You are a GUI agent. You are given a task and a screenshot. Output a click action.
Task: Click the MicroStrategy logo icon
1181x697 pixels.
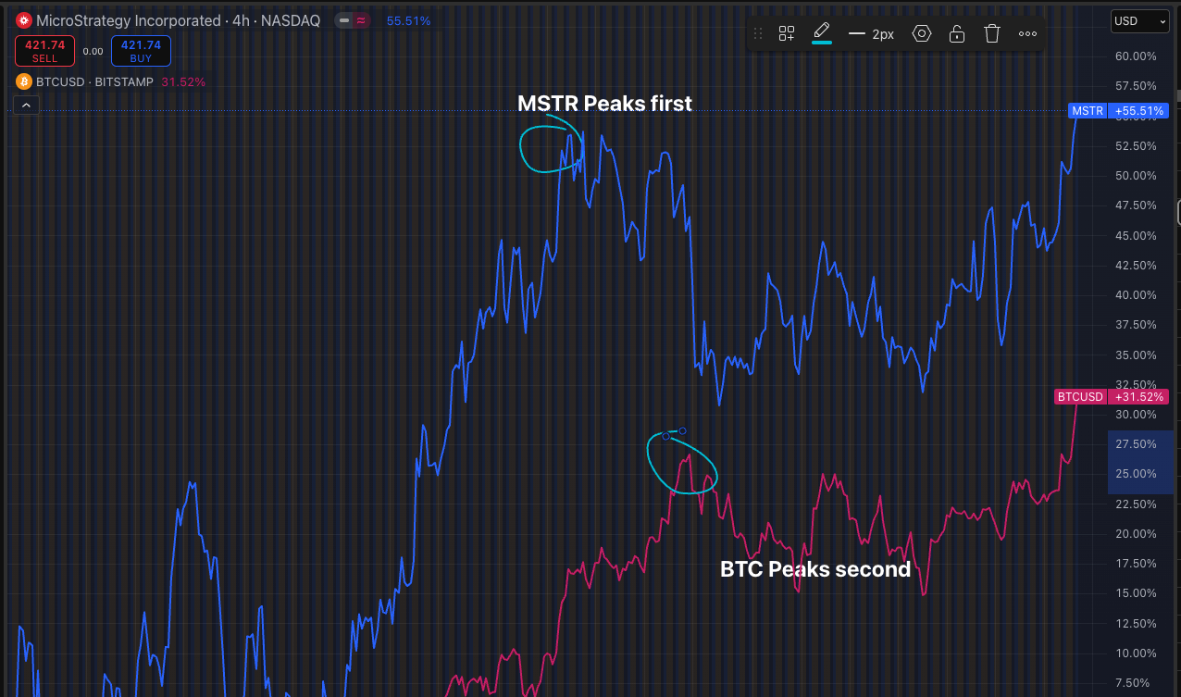pyautogui.click(x=24, y=20)
